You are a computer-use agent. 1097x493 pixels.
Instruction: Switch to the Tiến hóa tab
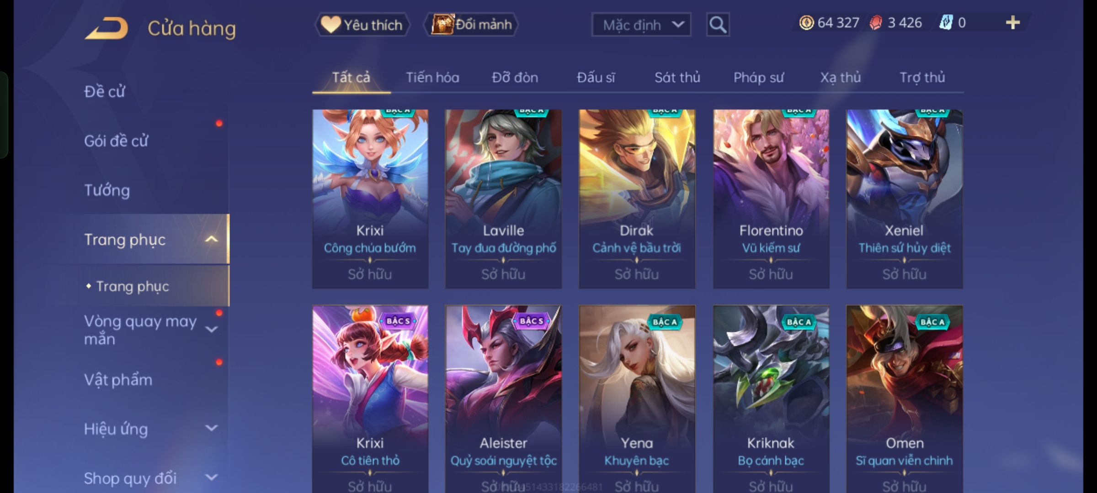(432, 78)
